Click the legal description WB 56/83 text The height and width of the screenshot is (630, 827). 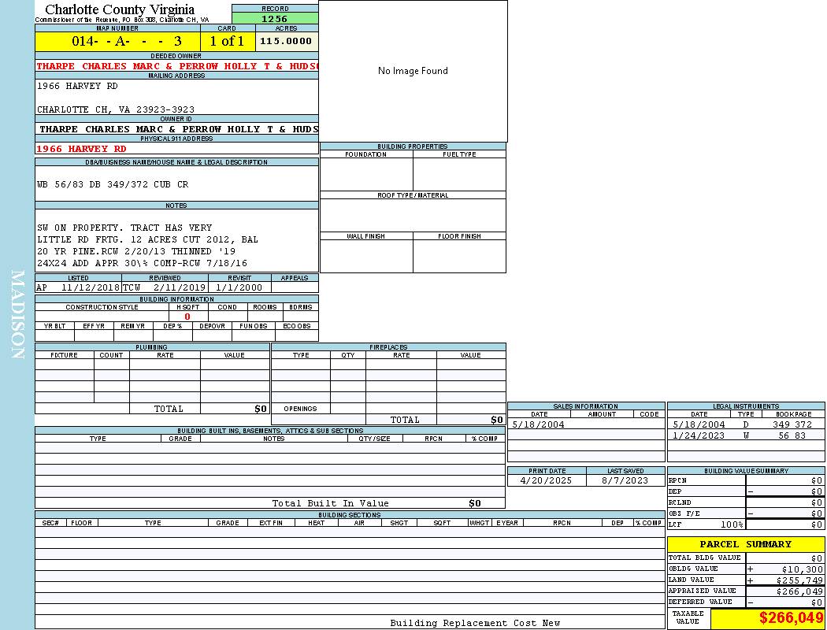coord(113,184)
